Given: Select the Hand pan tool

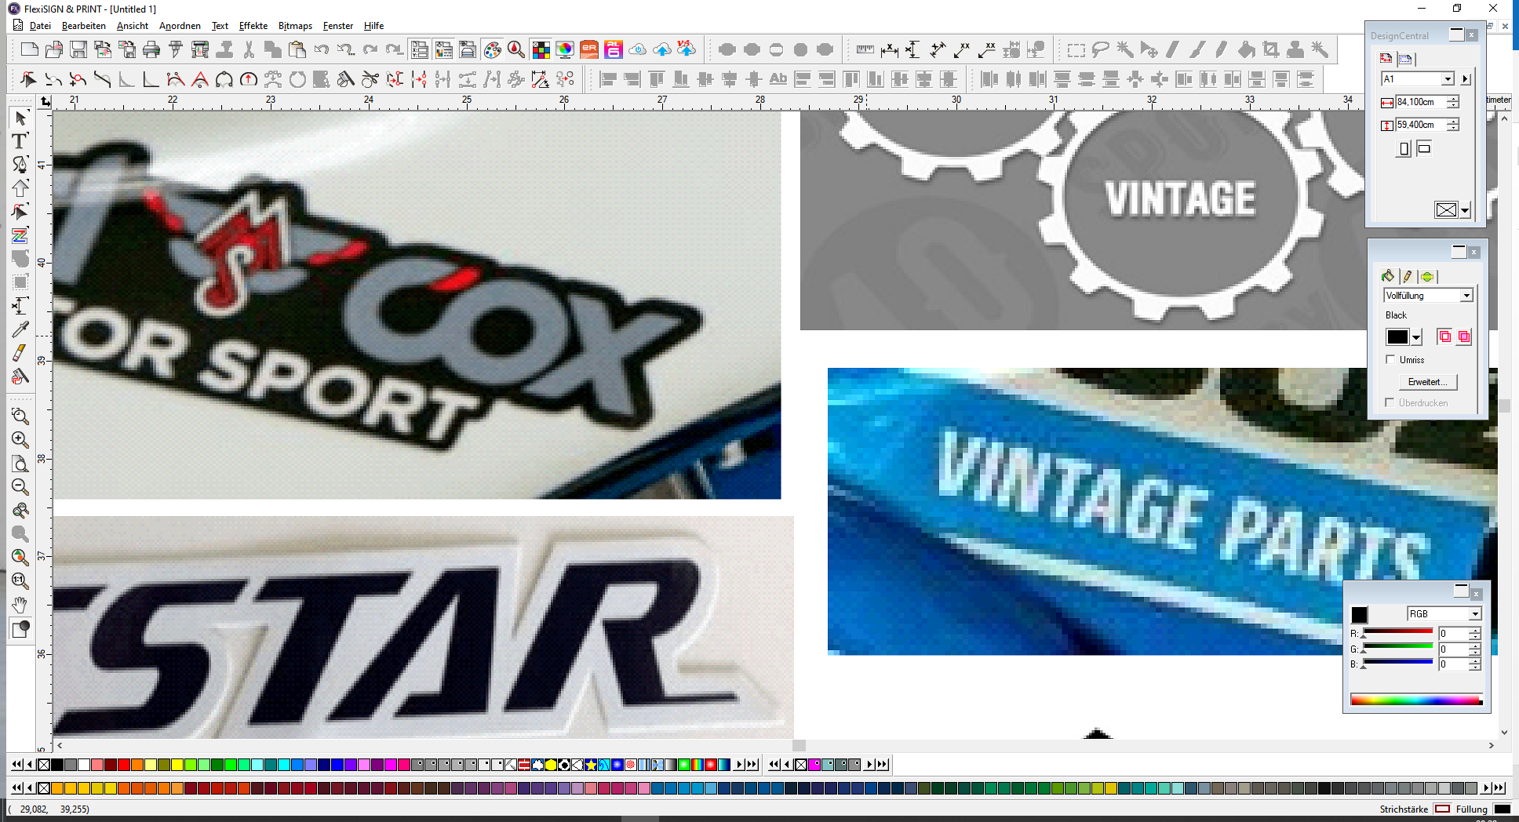Looking at the screenshot, I should (x=20, y=605).
